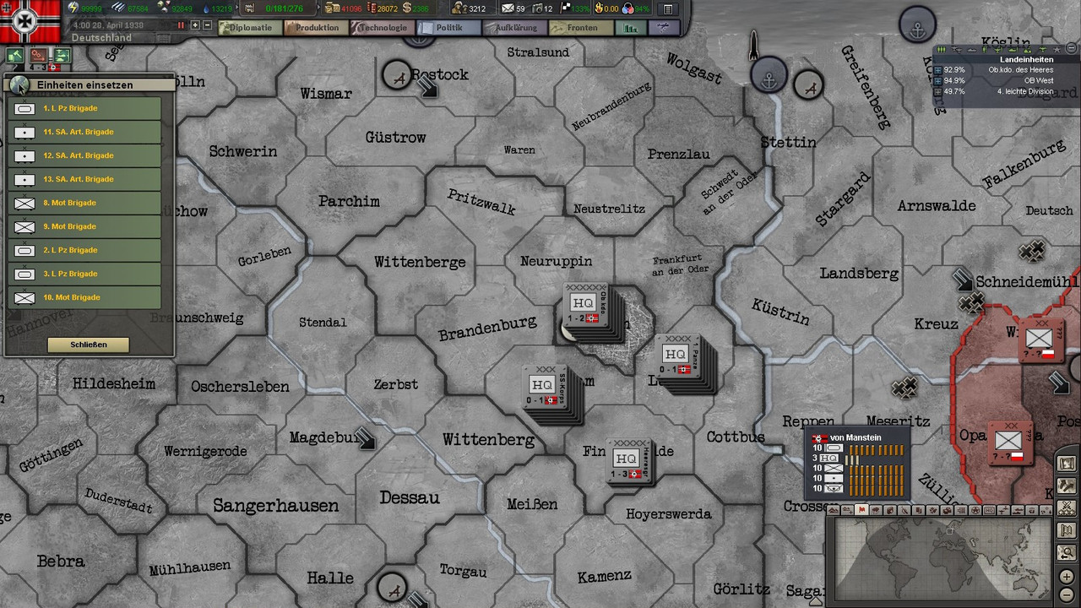This screenshot has height=608, width=1081.
Task: Open the Diplomatie tab
Action: click(x=249, y=28)
